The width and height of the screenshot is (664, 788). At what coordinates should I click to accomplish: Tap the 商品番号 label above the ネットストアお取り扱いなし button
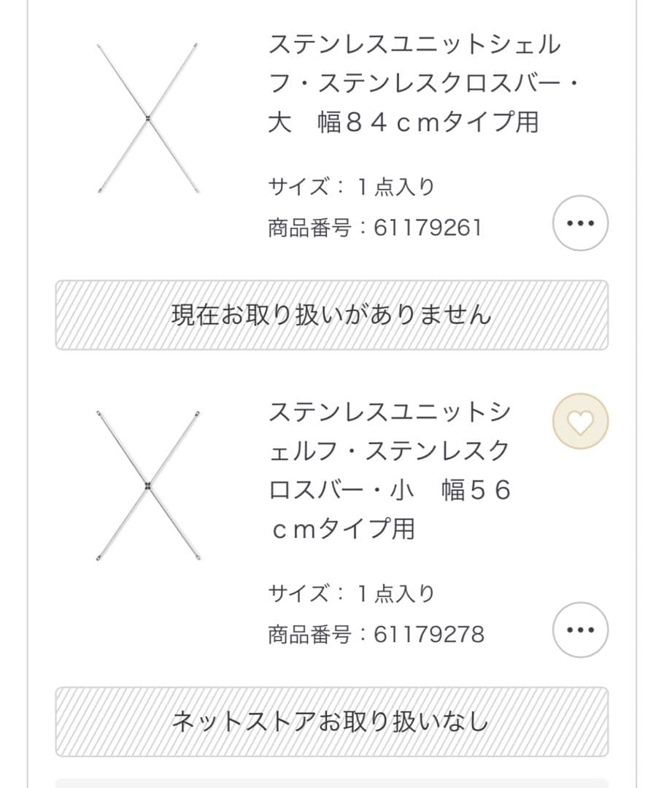310,635
